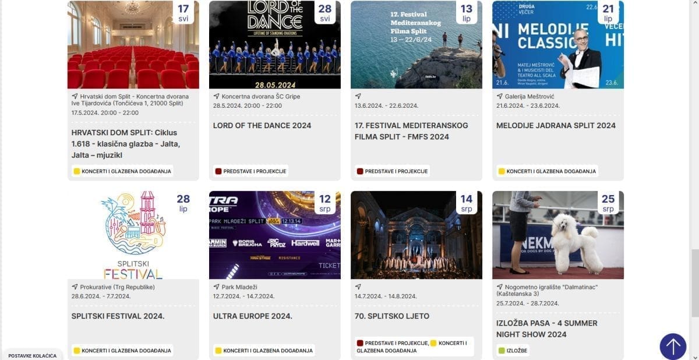Click the 13 lip date badge
Screen dimensions: 699x360
[x=467, y=13]
